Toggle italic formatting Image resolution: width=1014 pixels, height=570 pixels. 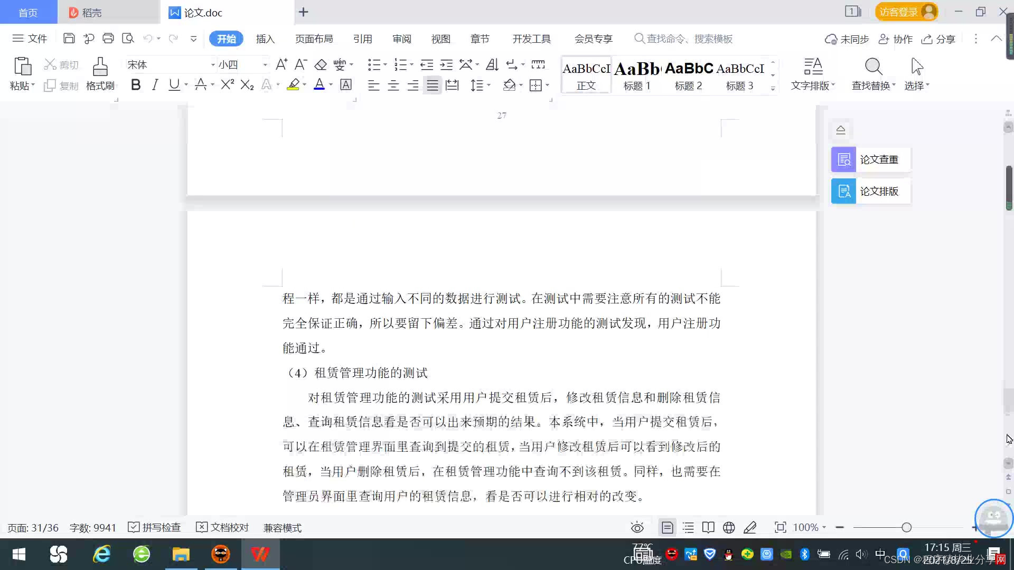point(155,85)
